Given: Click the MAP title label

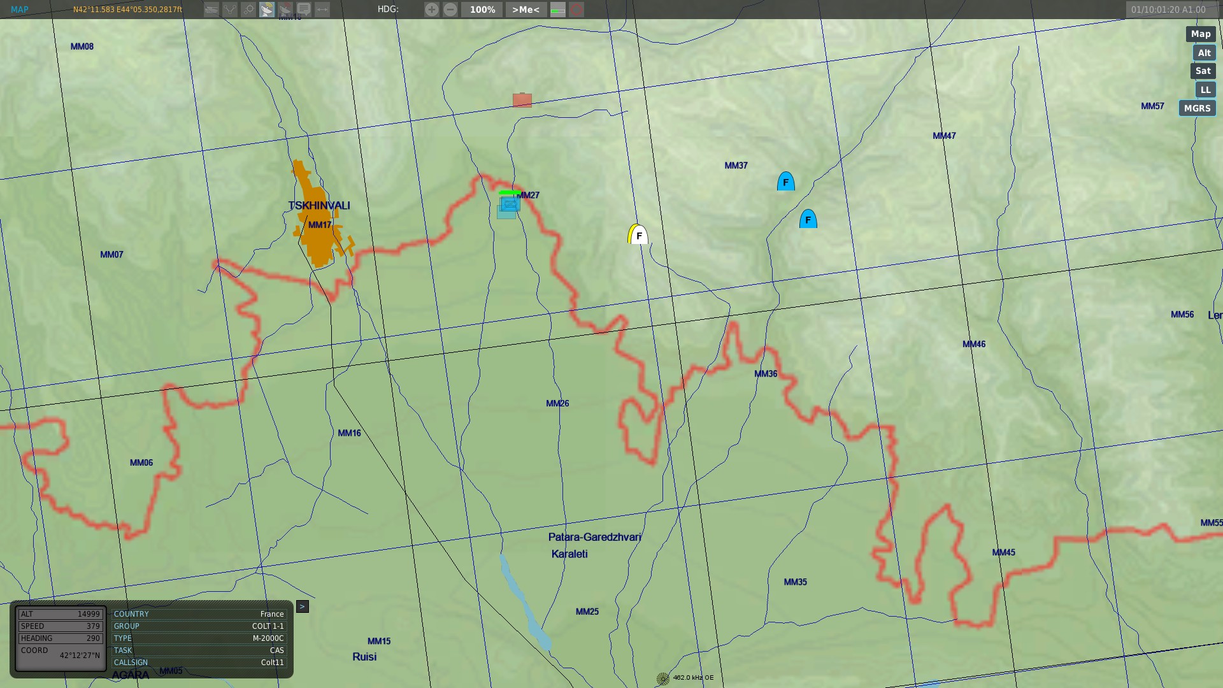Looking at the screenshot, I should click(x=20, y=10).
